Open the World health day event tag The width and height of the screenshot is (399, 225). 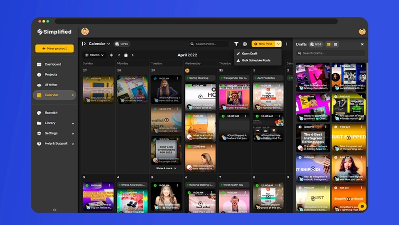pyautogui.click(x=234, y=184)
